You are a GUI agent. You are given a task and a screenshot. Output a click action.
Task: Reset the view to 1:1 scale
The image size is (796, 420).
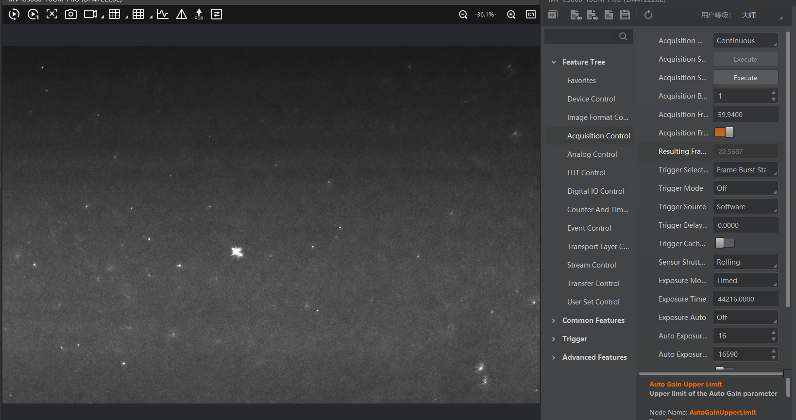point(531,15)
